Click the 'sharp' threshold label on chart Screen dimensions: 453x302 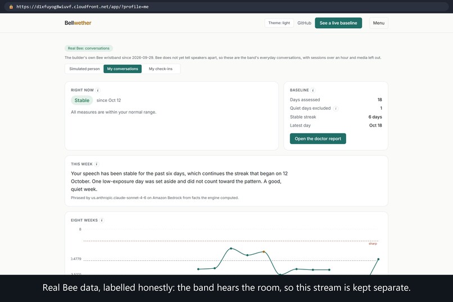tap(373, 244)
